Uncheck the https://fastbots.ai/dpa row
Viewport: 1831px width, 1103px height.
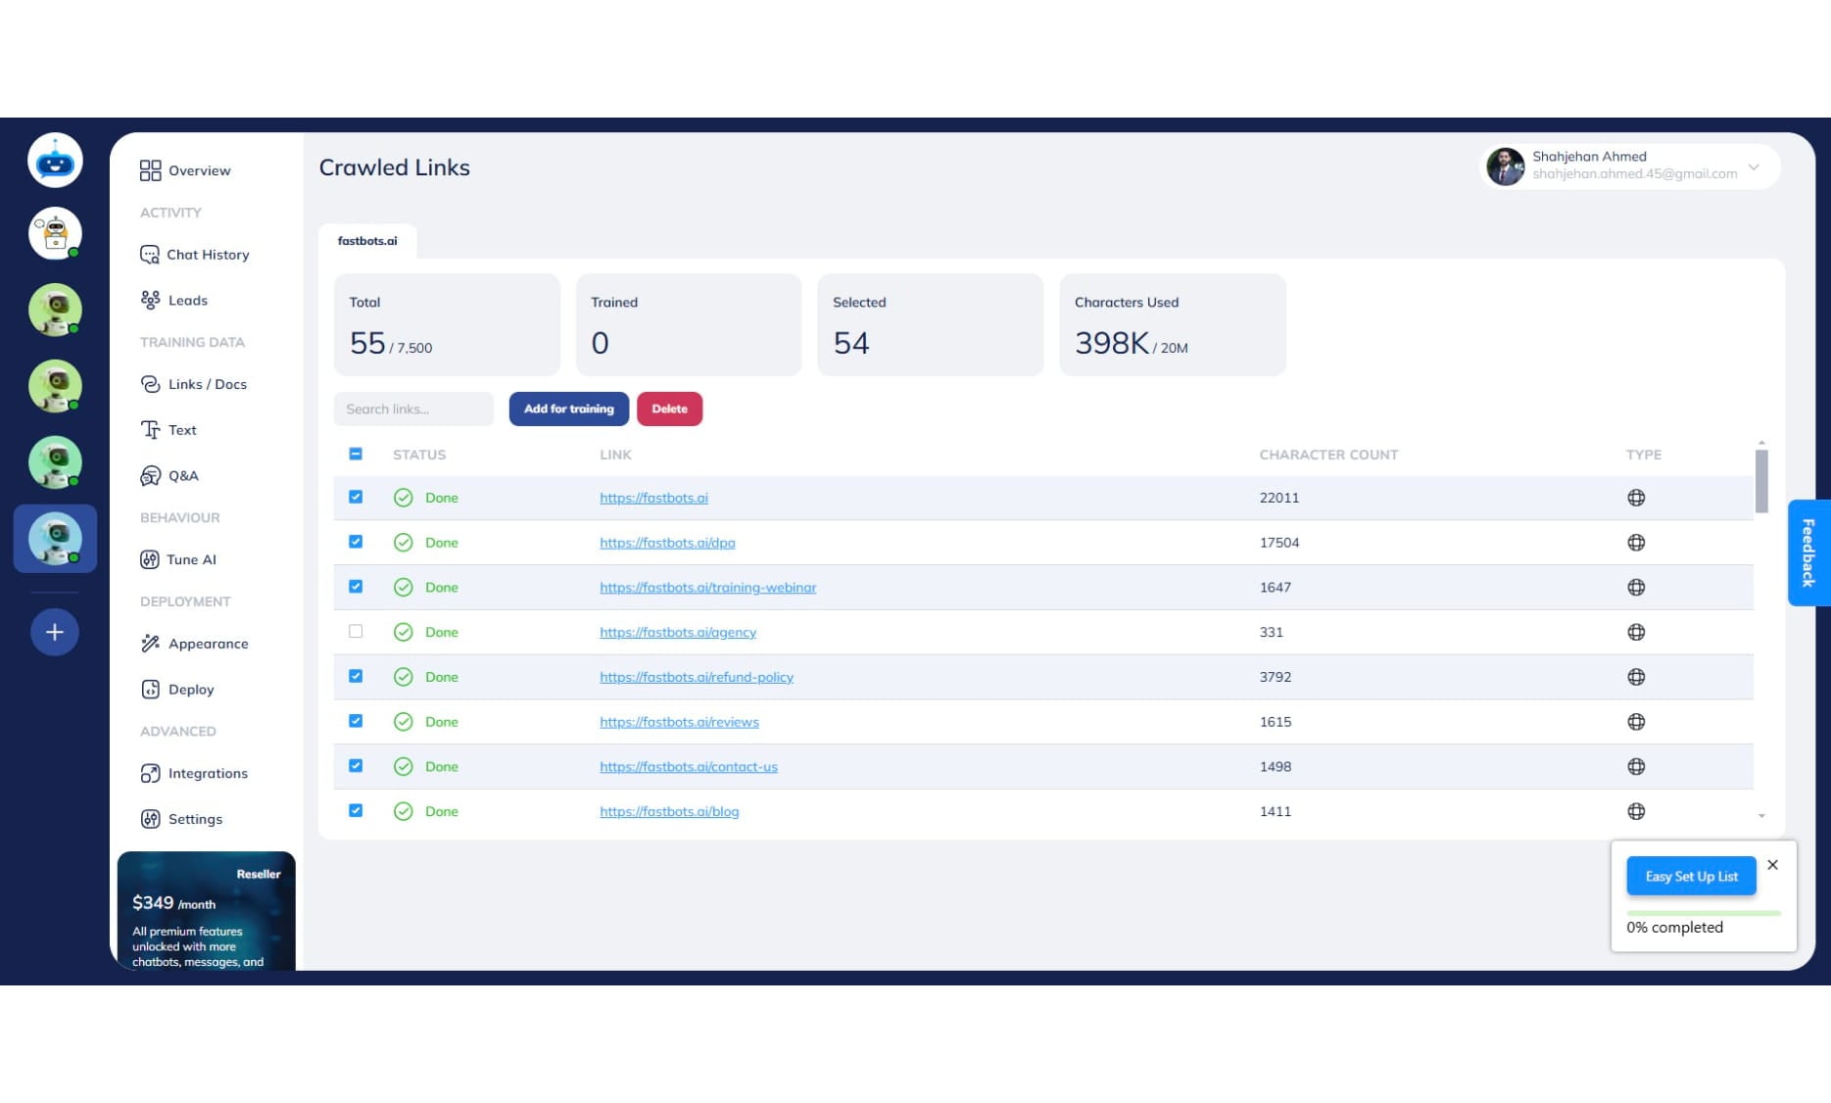[x=355, y=541]
